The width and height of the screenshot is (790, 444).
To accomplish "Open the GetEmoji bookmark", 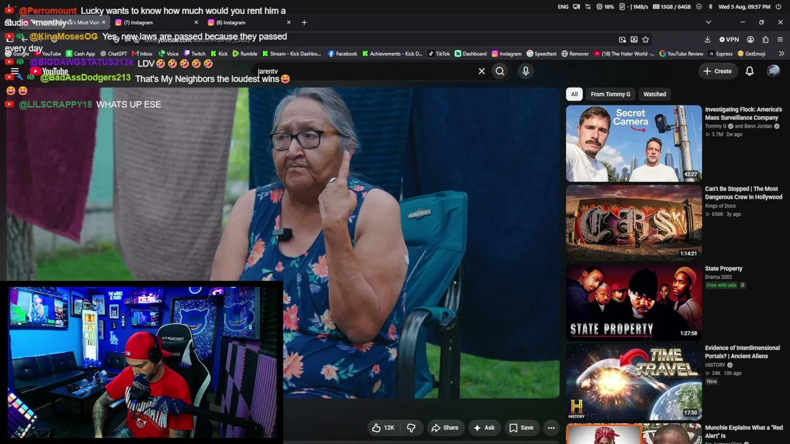I will click(x=751, y=54).
